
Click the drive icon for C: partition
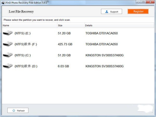click(8, 55)
